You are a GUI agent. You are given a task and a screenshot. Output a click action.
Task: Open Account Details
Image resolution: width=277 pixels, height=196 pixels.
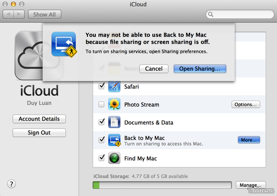click(x=39, y=119)
